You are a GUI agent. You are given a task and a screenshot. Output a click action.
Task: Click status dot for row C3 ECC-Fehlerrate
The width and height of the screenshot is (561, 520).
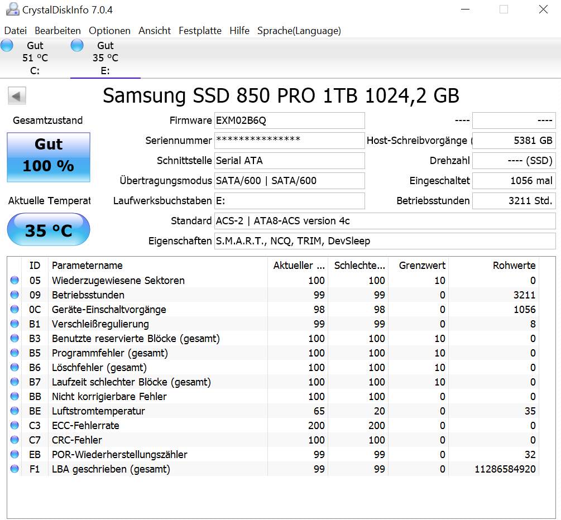tap(15, 425)
